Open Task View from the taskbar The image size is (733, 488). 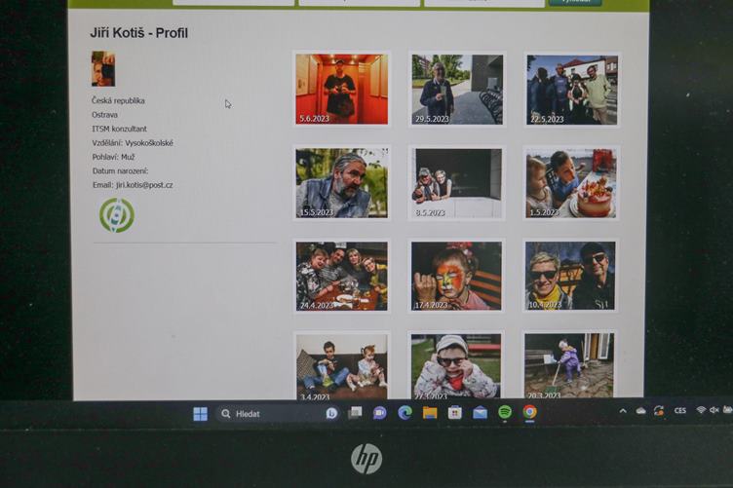tap(355, 413)
